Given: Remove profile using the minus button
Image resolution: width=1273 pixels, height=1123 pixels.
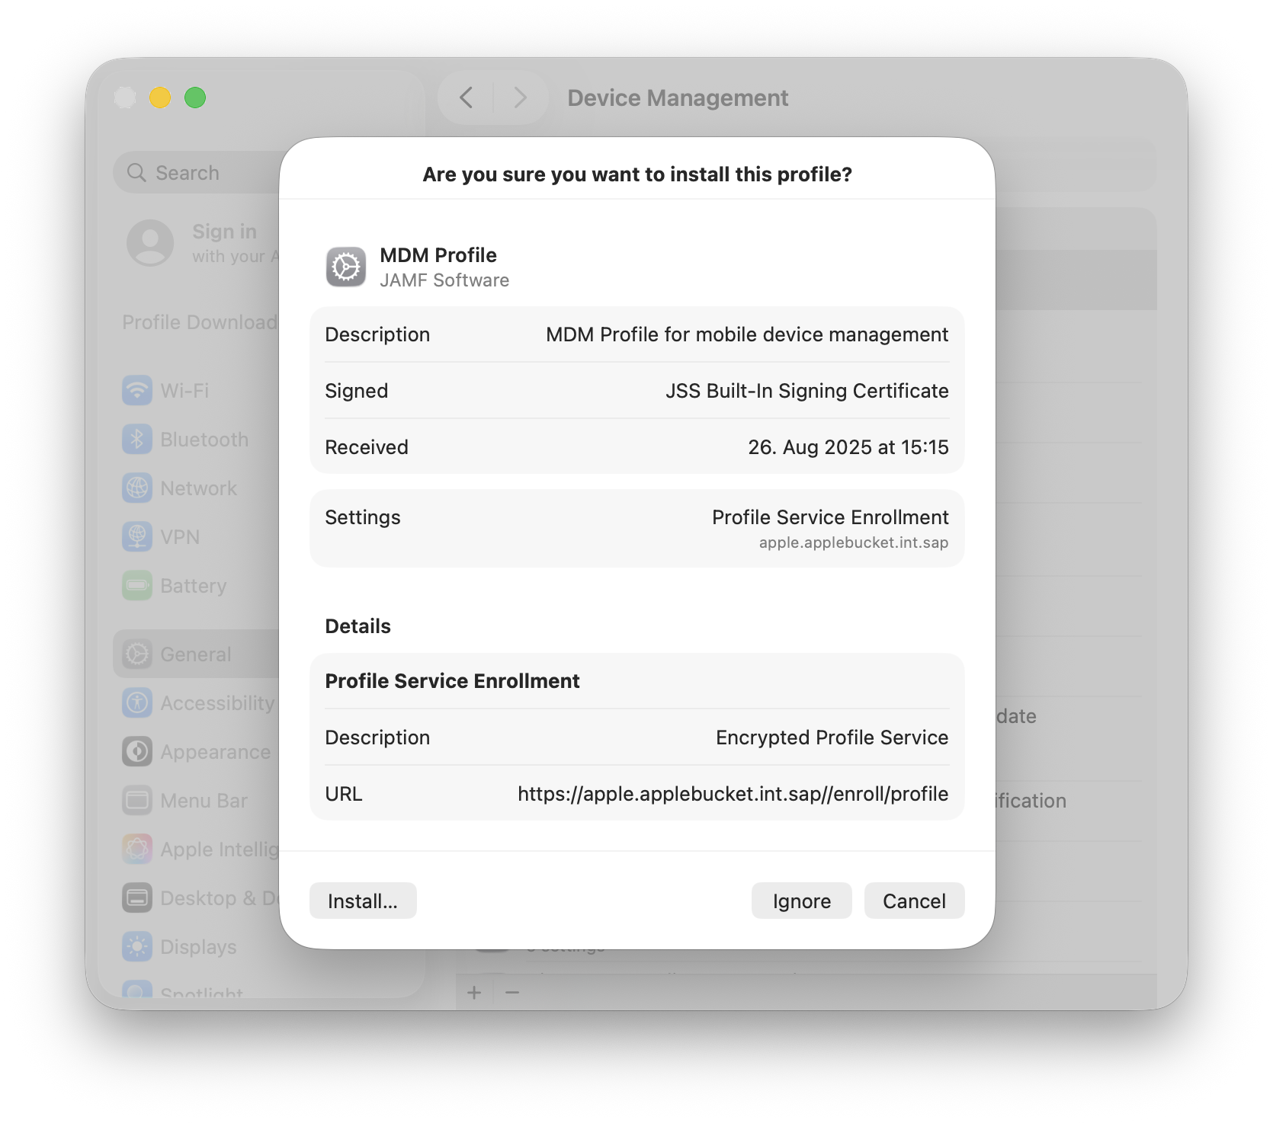Looking at the screenshot, I should [512, 992].
